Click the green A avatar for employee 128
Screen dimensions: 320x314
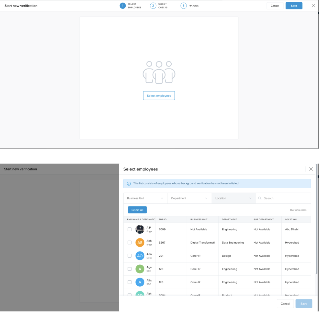(x=140, y=269)
